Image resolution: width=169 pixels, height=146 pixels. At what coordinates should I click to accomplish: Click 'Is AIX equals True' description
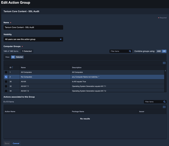(x=79, y=82)
